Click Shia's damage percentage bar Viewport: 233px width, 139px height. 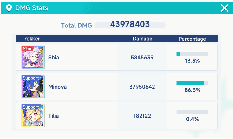tap(192, 54)
